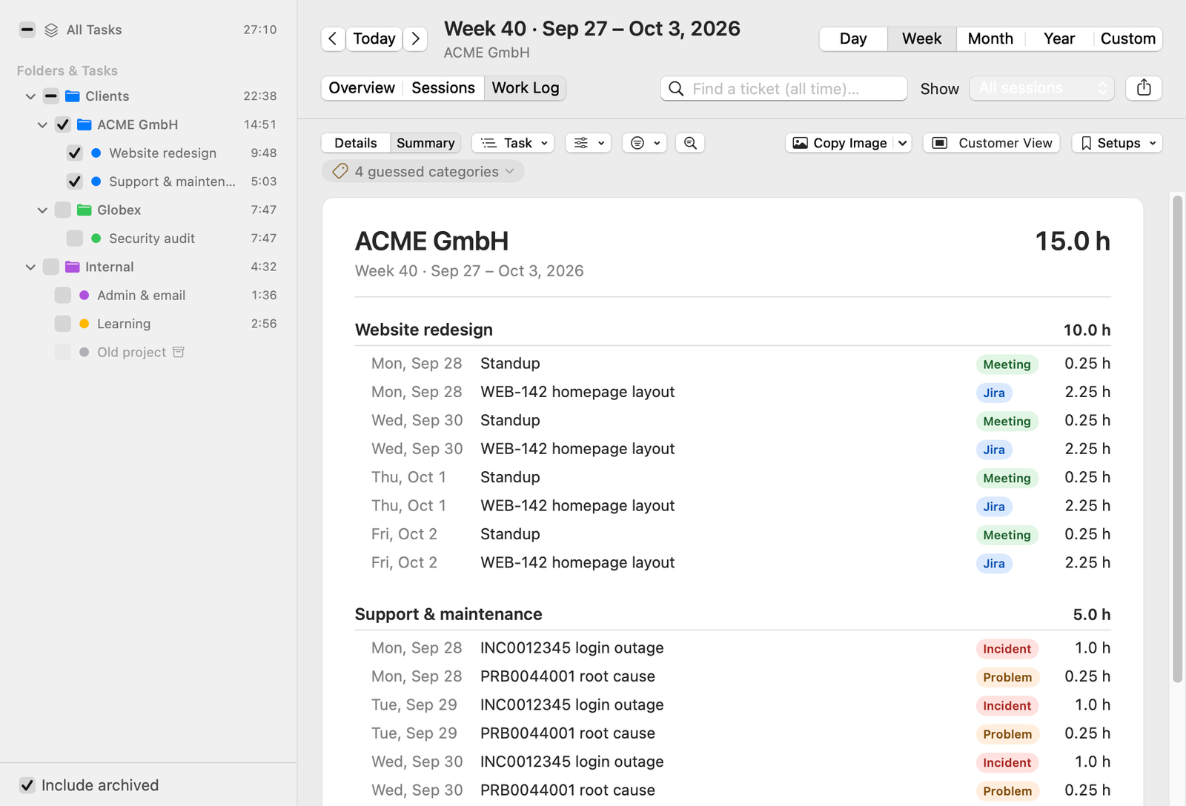Open the Copy Image dropdown arrow
1186x806 pixels.
pos(902,143)
